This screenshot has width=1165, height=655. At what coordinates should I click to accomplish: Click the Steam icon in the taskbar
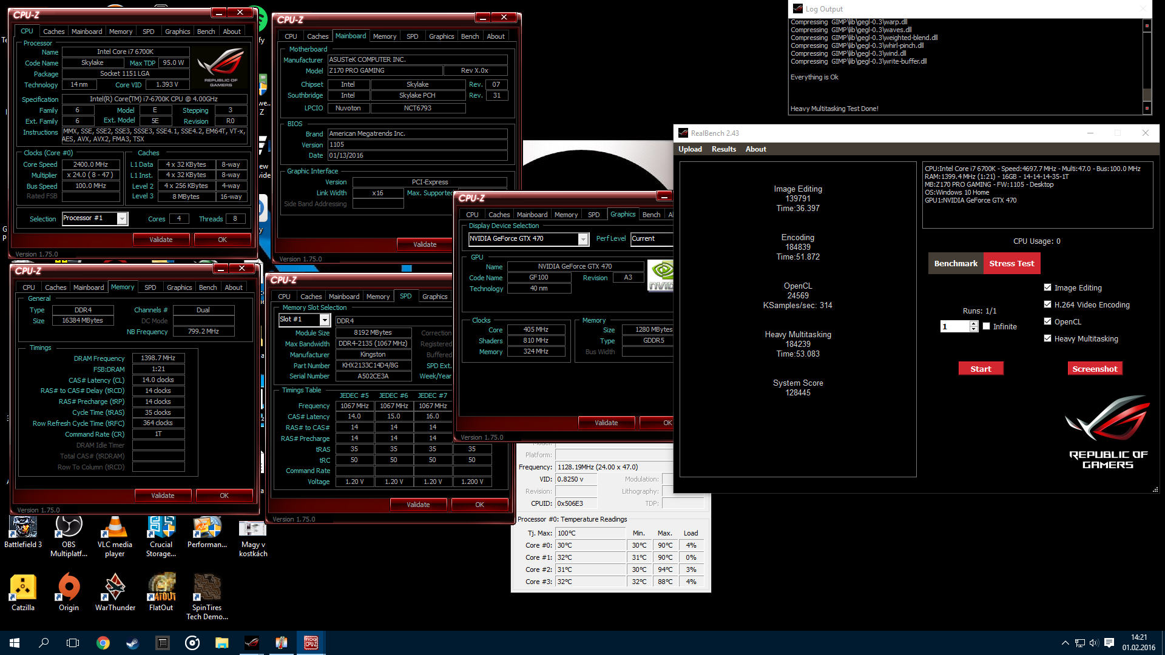point(132,643)
